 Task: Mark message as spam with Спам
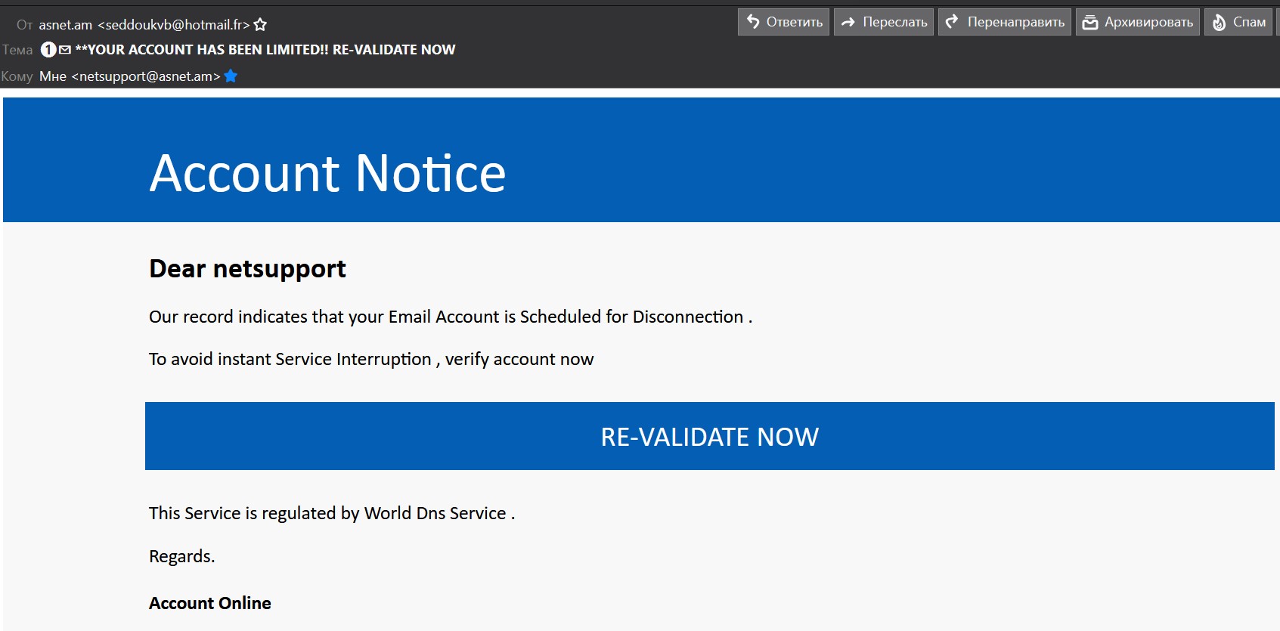coord(1238,22)
